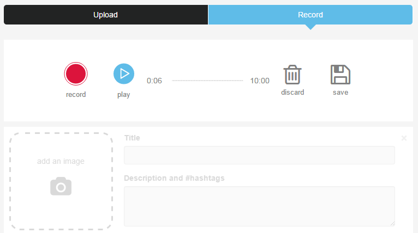Screen dimensions: 418x233
Task: Start recording with the red record button
Action: [x=76, y=73]
